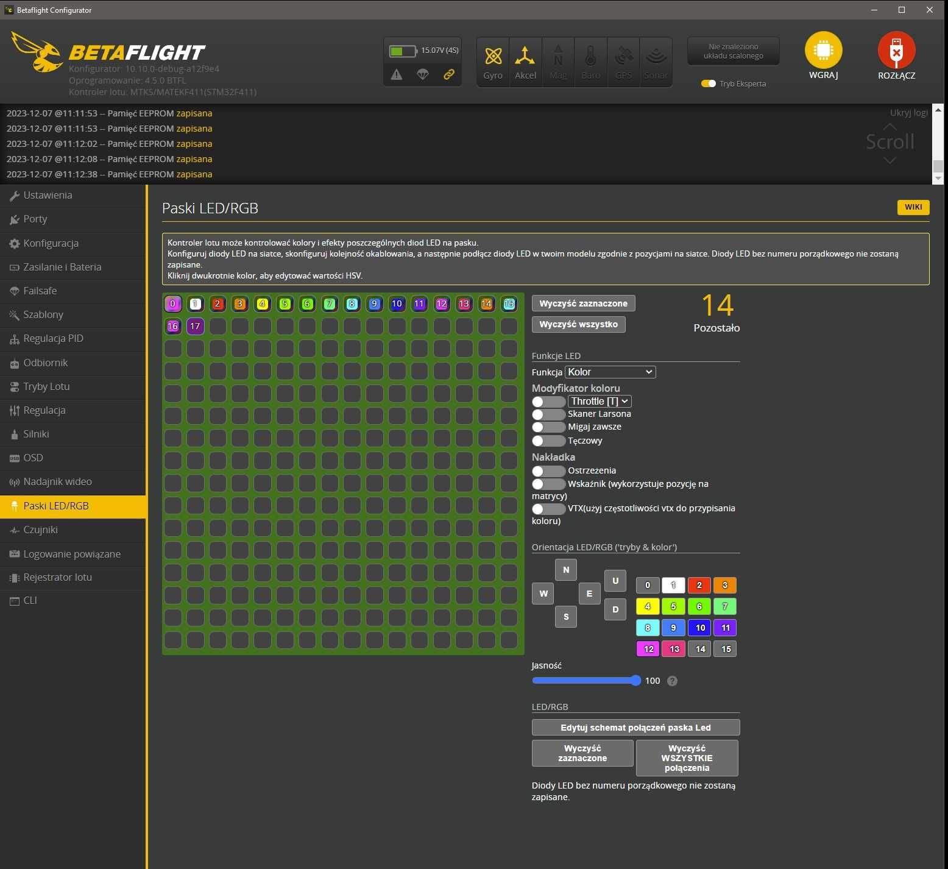Click the gear icon beside Konfiguracja

(15, 244)
